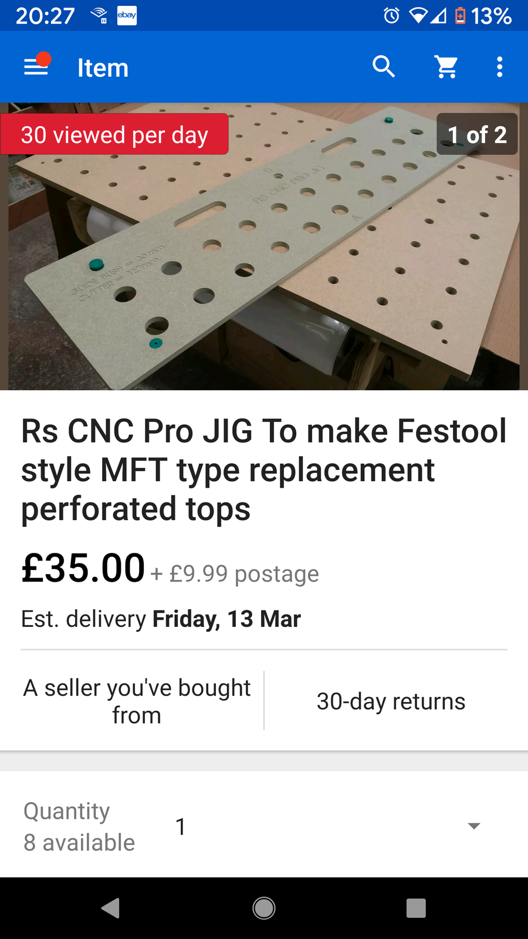Viewport: 528px width, 939px height.
Task: Select the quantity value 1 field
Action: pos(181,826)
